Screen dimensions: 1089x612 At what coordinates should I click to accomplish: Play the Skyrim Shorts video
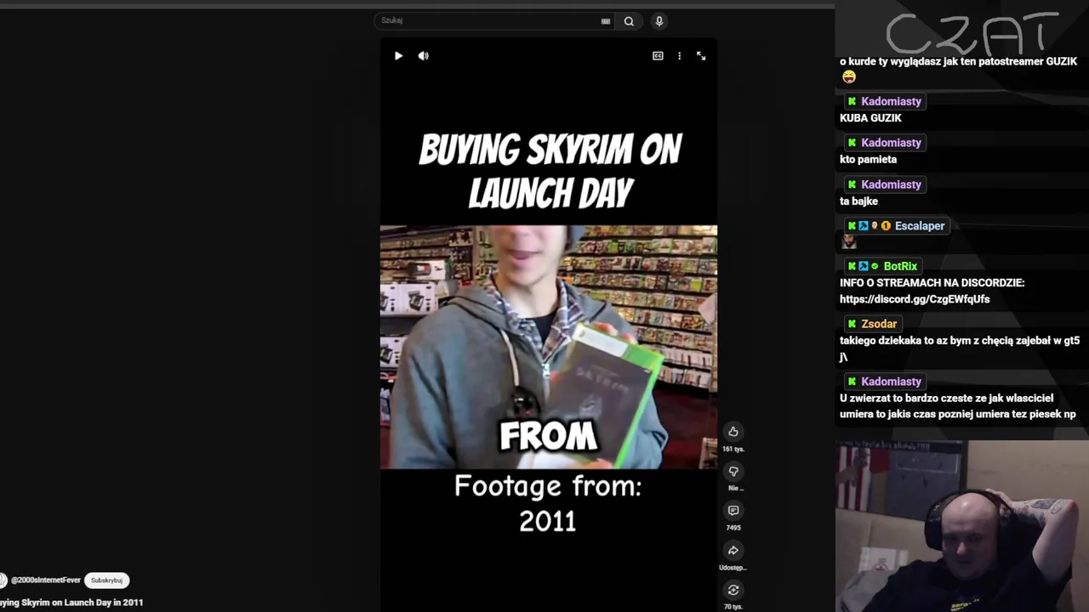(398, 56)
